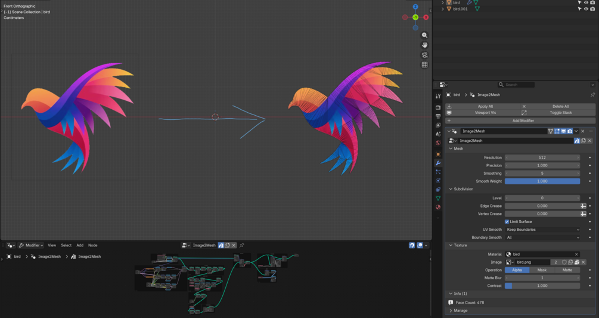Switch perspective/orthographic with the grid icon
Viewport: 599px width, 318px height.
pyautogui.click(x=424, y=65)
